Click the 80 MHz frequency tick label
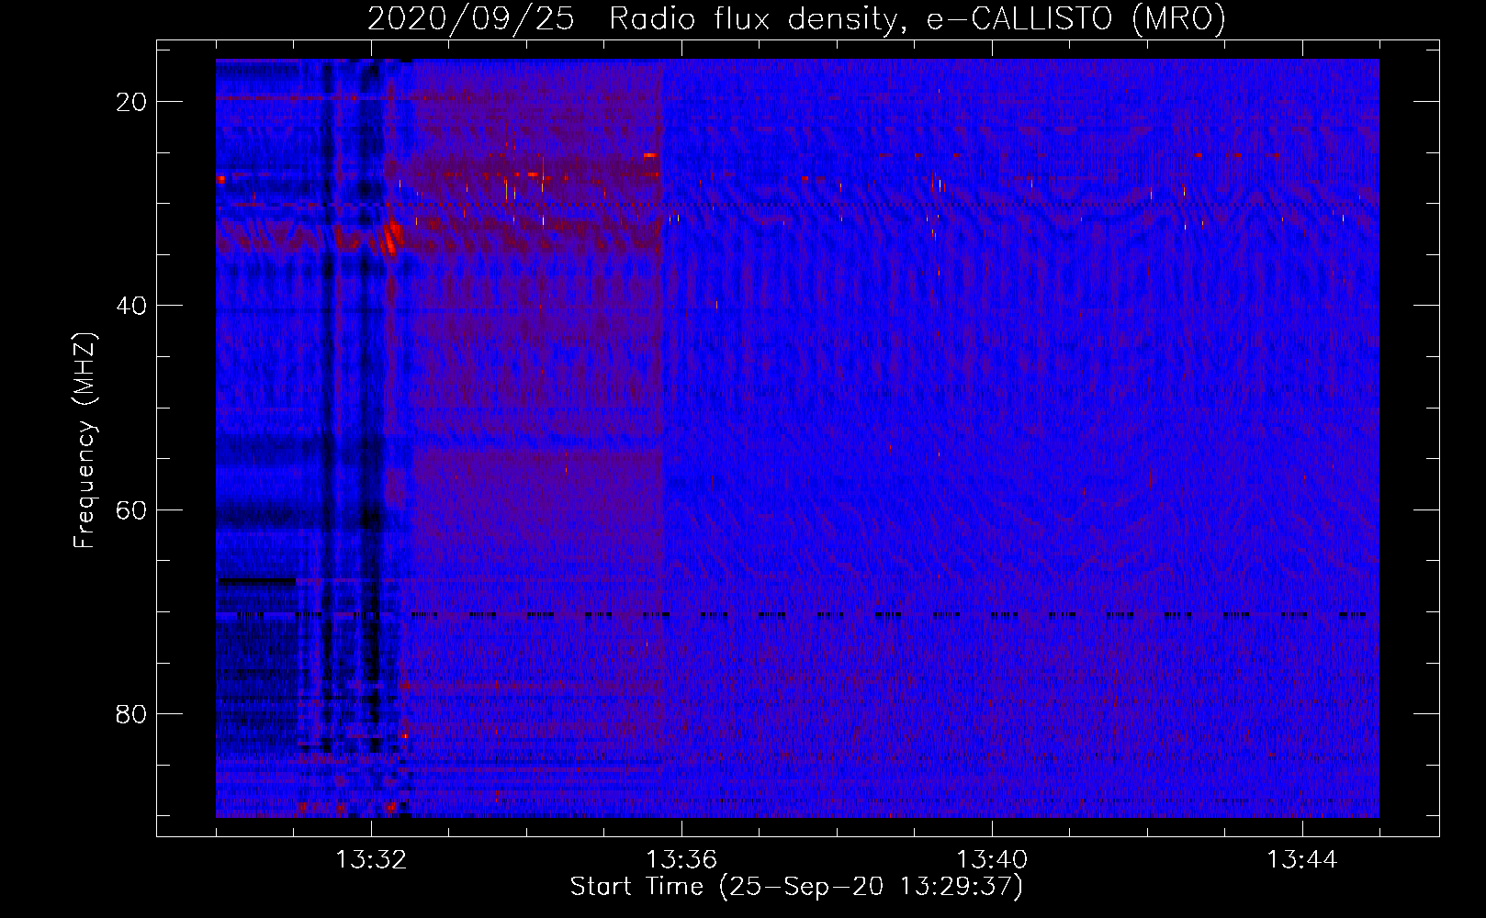This screenshot has width=1486, height=918. pyautogui.click(x=132, y=713)
